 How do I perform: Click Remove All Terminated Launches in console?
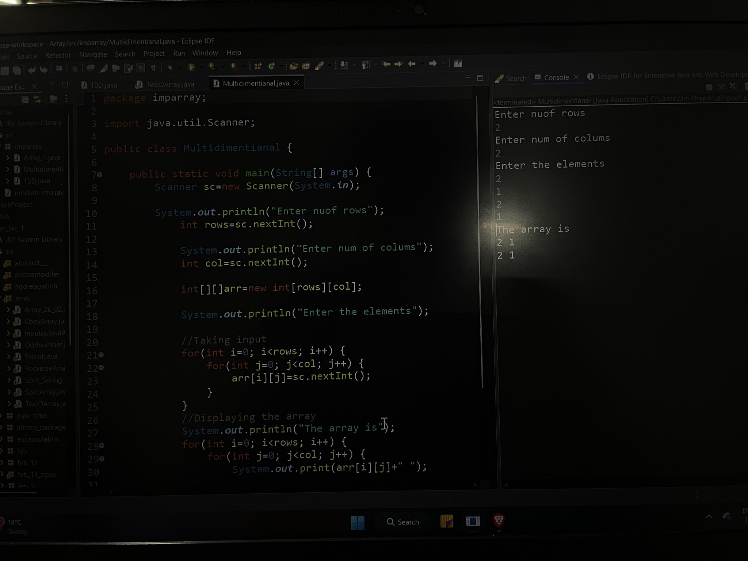[733, 87]
